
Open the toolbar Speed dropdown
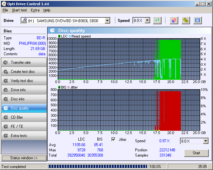147,21
